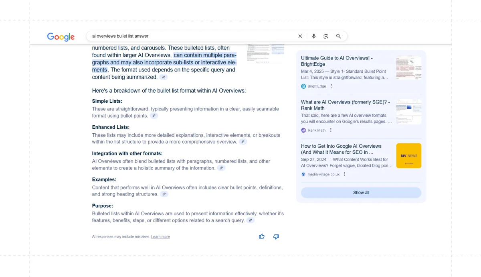Start voice search with the microphone icon

click(314, 36)
